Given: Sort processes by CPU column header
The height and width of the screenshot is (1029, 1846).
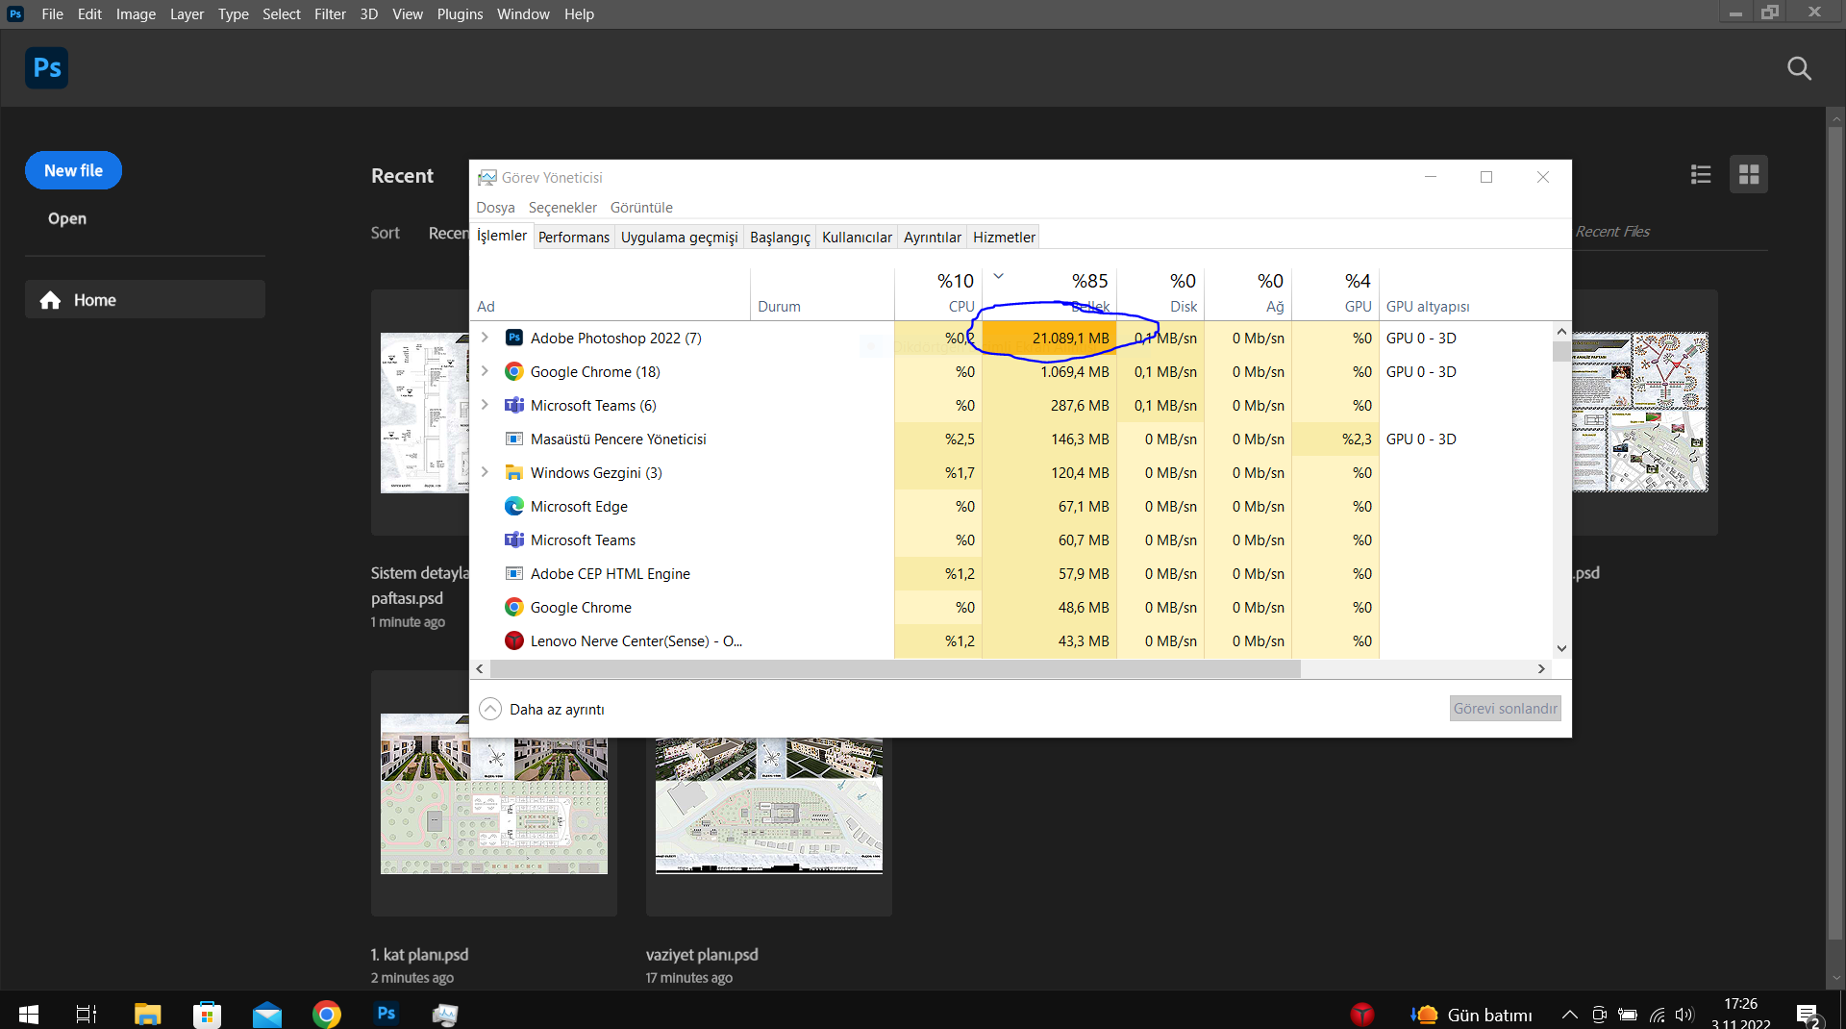Looking at the screenshot, I should 938,292.
